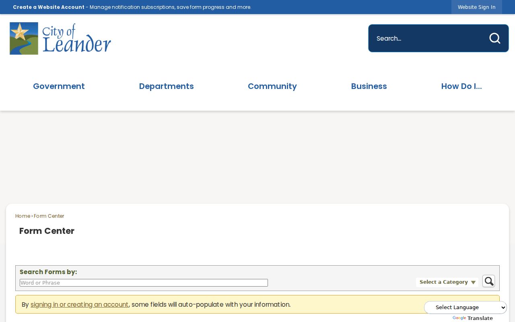Open the Government menu
Viewport: 515px width, 322px height.
[59, 86]
